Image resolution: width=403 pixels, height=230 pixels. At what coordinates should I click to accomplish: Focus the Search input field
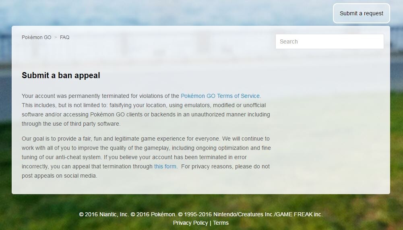coord(329,41)
